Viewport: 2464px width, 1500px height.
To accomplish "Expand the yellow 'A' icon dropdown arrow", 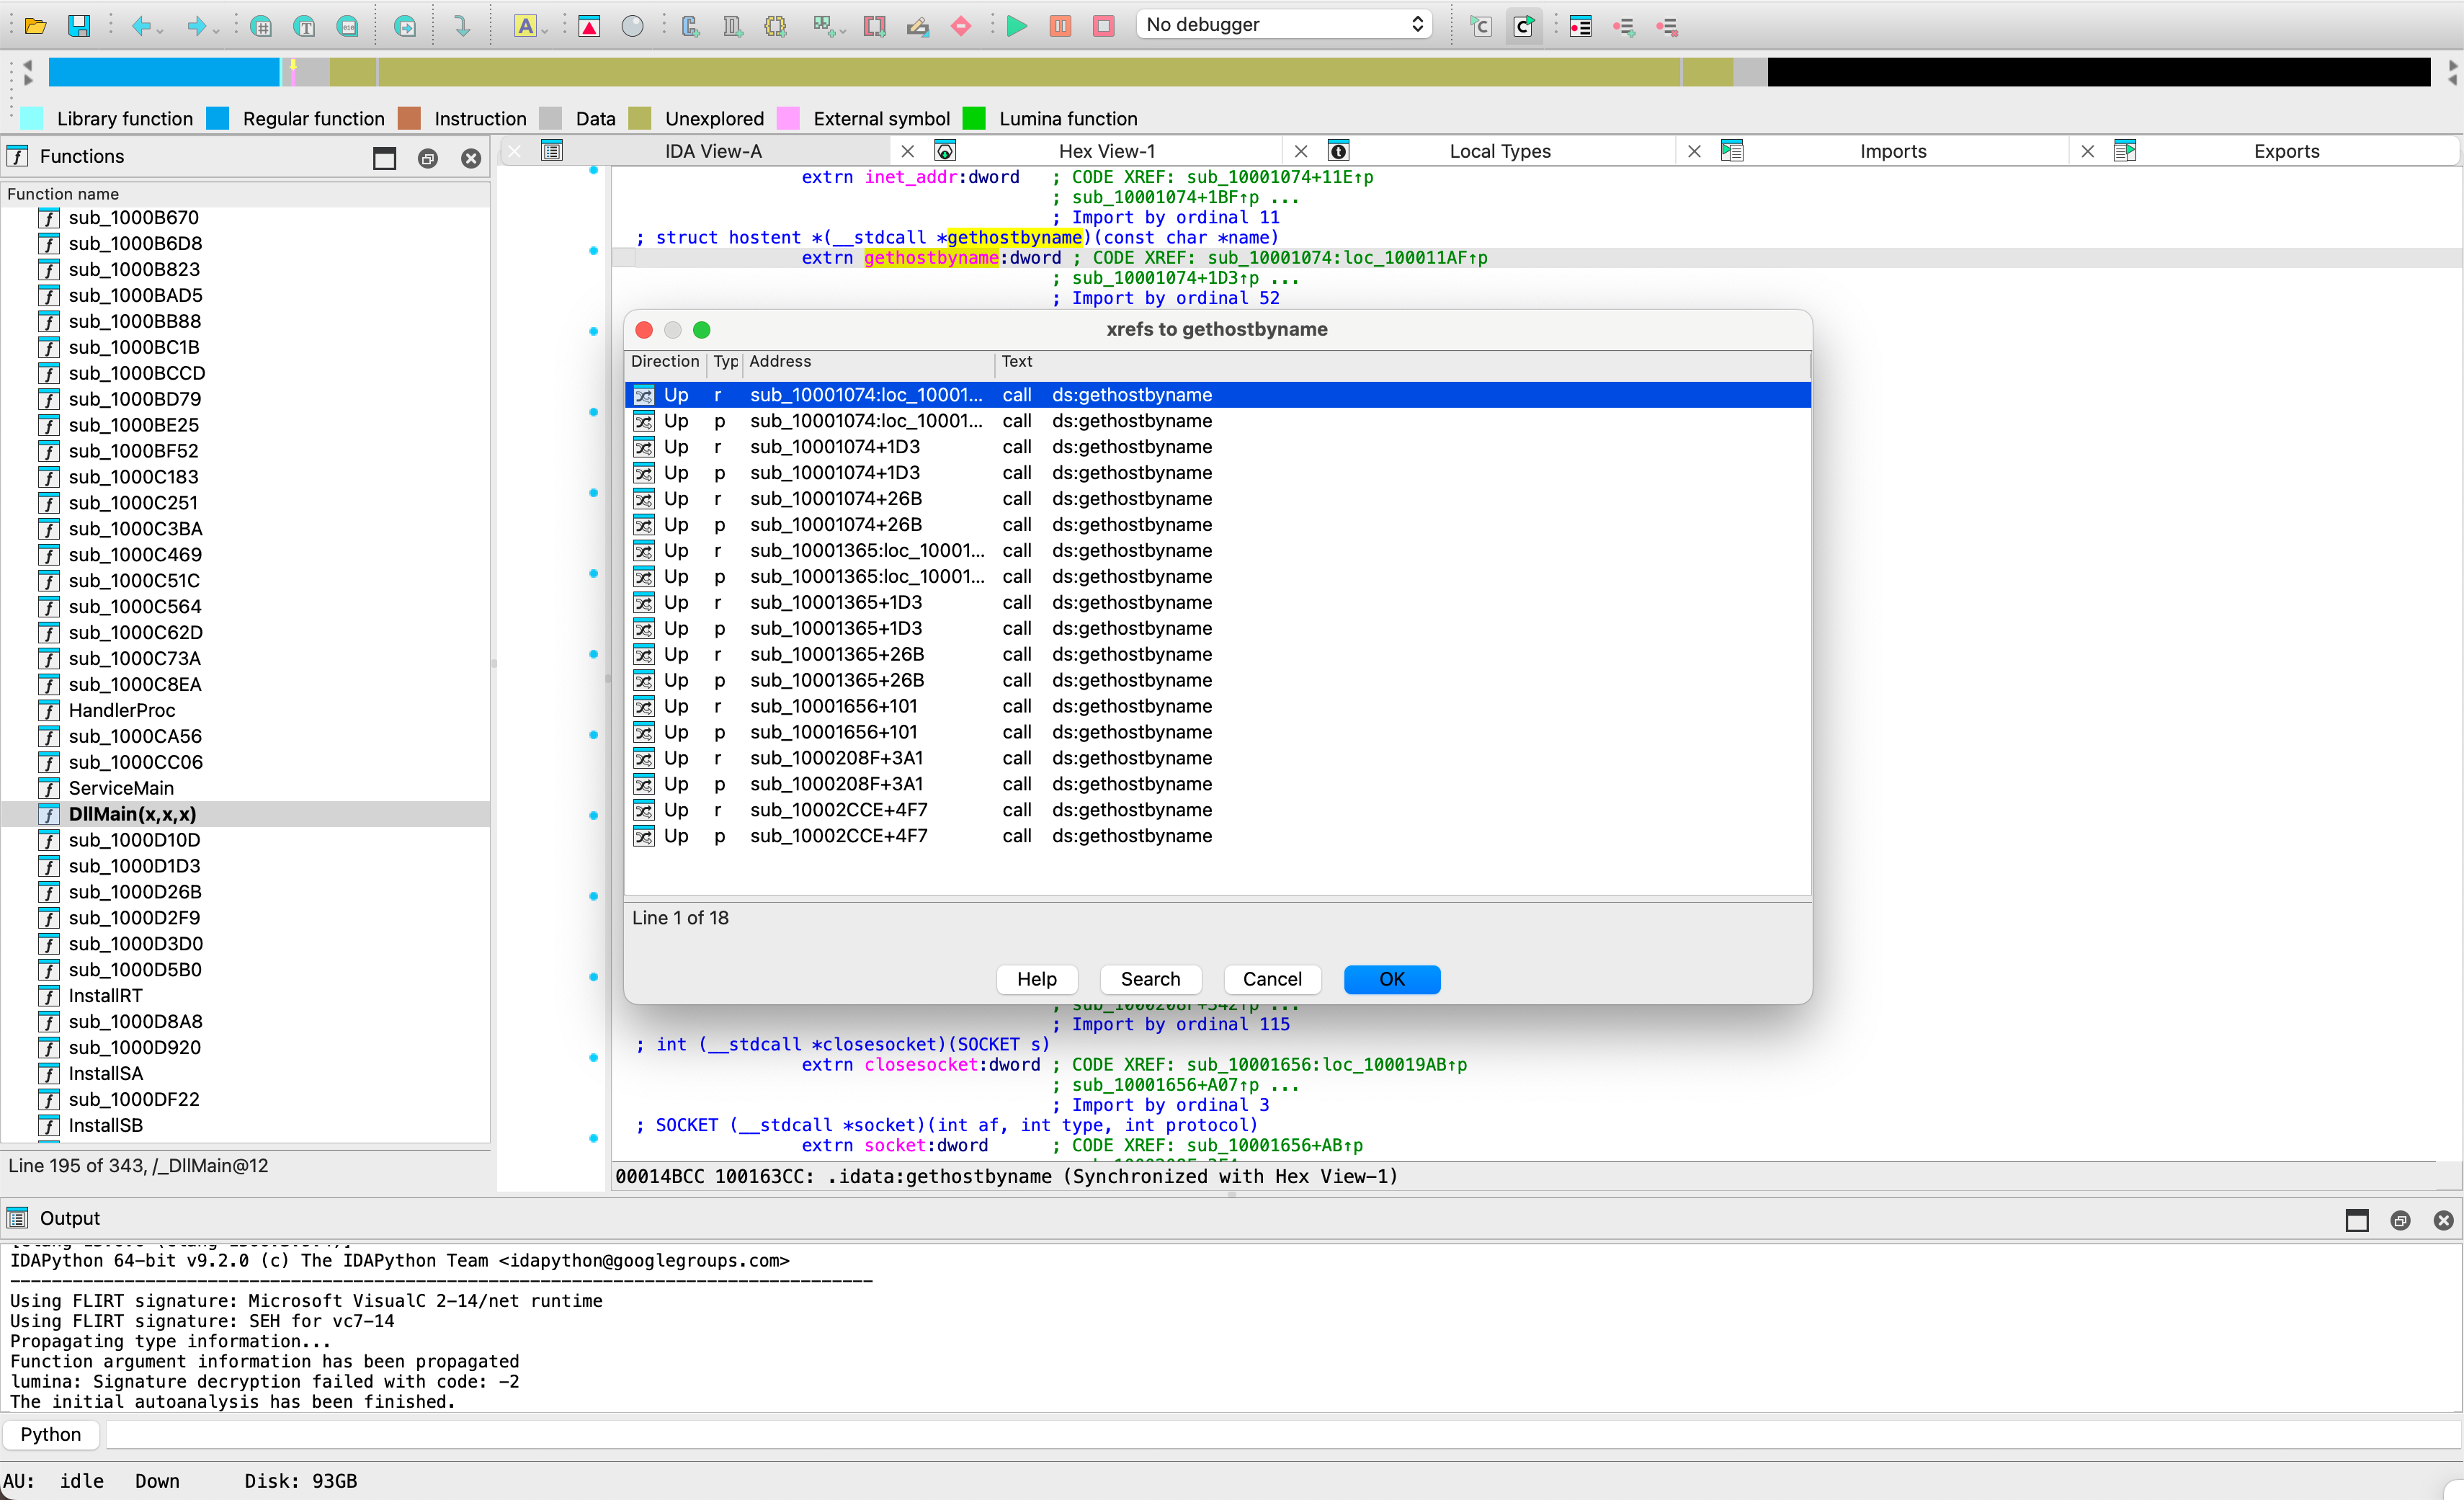I will (x=544, y=31).
